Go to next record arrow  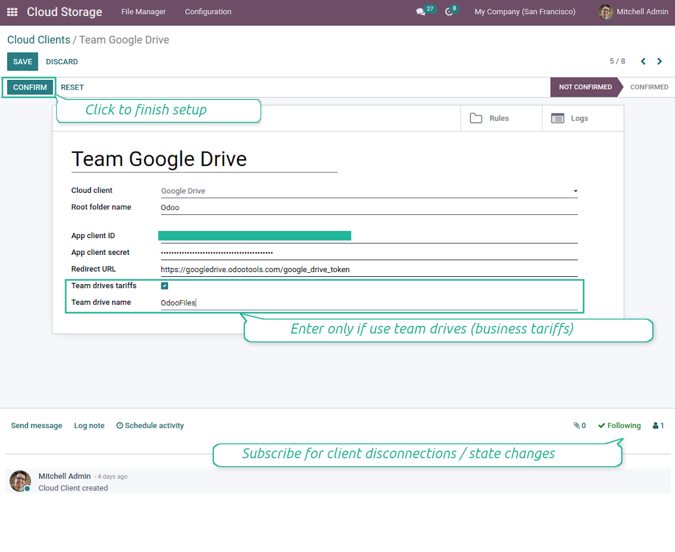click(x=659, y=61)
